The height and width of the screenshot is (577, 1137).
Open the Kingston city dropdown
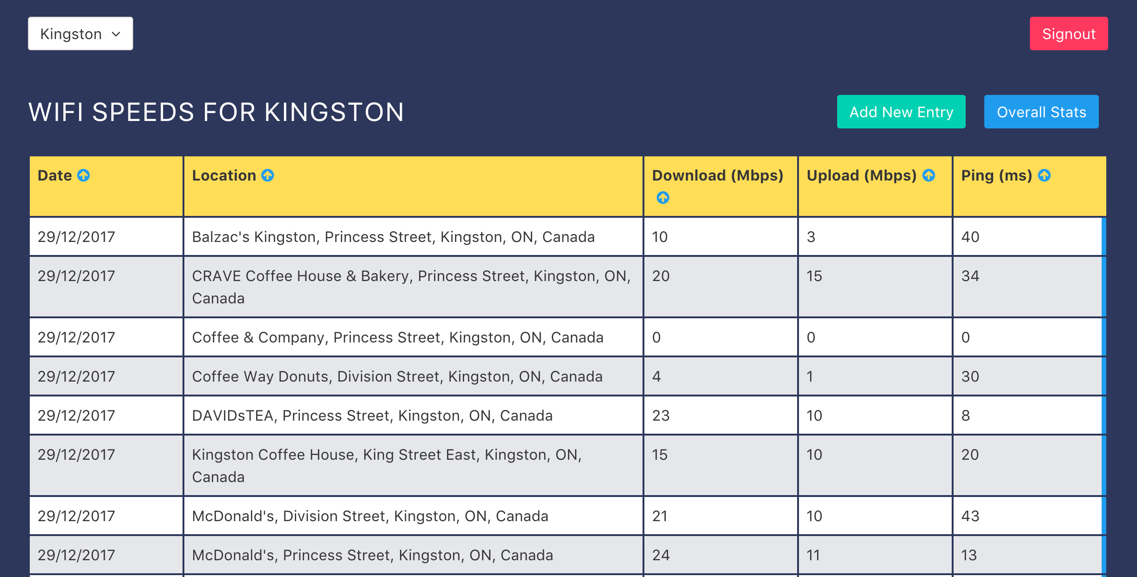[80, 34]
